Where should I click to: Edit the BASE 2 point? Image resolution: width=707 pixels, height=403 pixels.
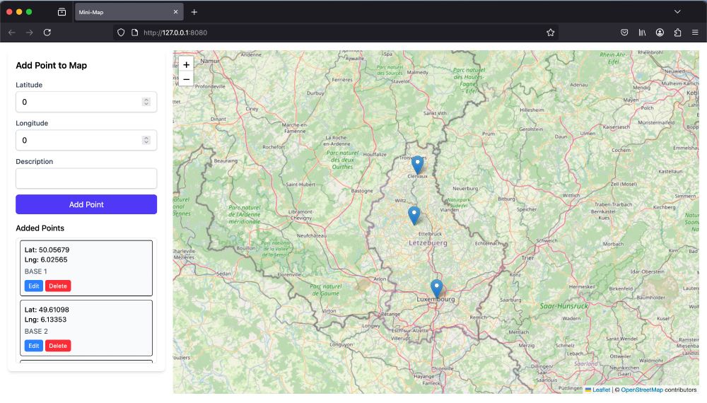coord(34,346)
